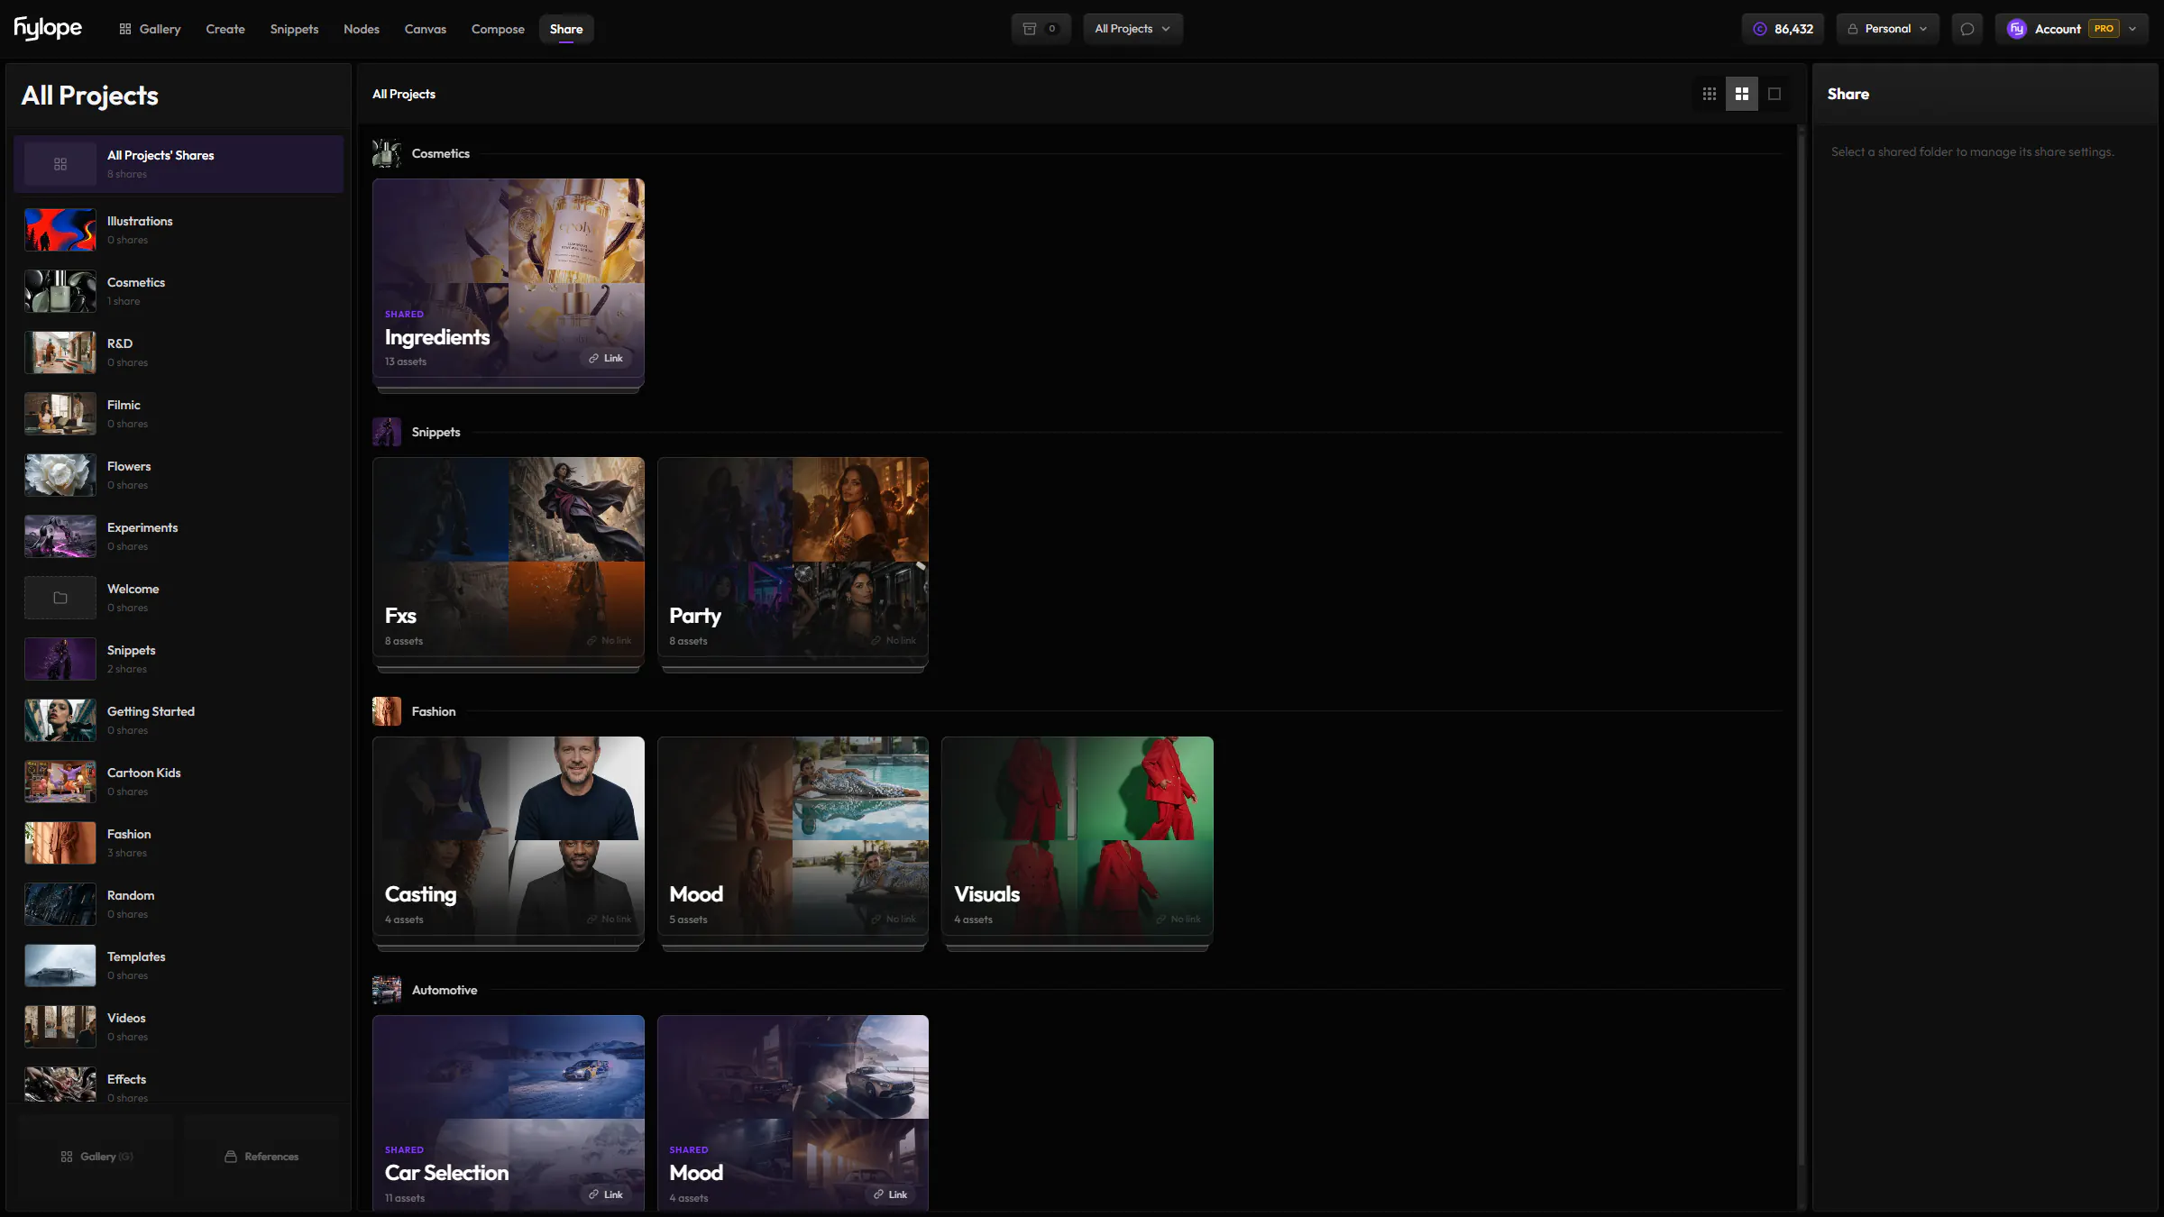
Task: Switch to the Nodes tab
Action: pyautogui.click(x=362, y=29)
